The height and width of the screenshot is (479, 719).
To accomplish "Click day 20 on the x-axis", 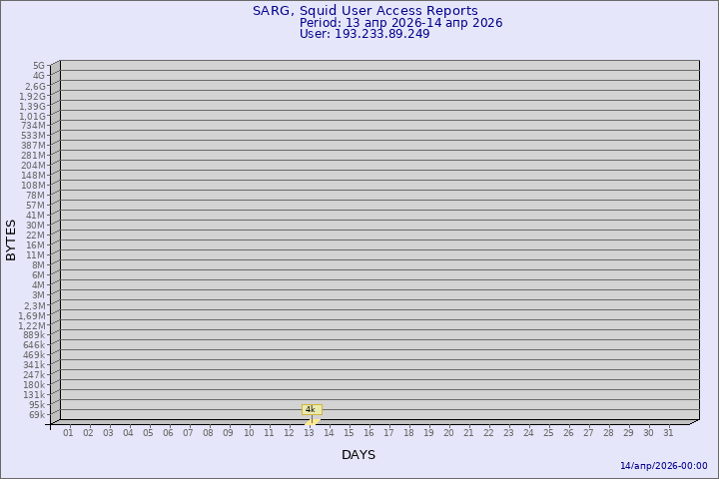I will point(448,433).
